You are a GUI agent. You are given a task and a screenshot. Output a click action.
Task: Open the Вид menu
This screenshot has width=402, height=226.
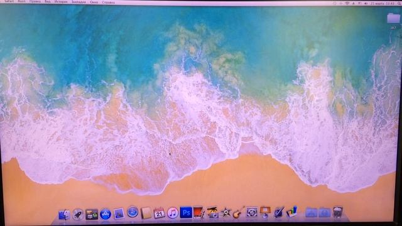(x=48, y=2)
